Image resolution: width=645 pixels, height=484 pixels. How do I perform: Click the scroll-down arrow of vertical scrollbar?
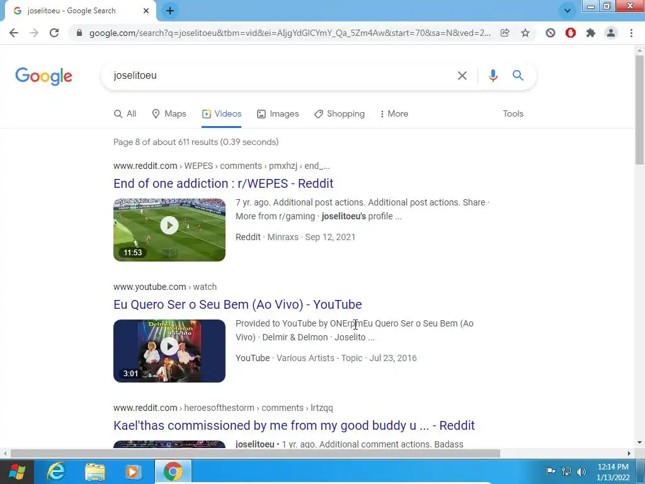(x=640, y=443)
